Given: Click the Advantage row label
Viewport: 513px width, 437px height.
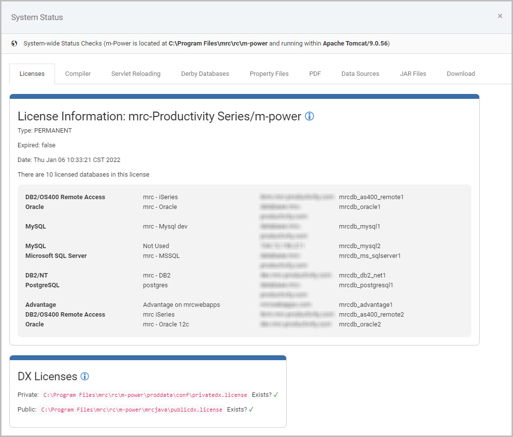Looking at the screenshot, I should pos(41,305).
